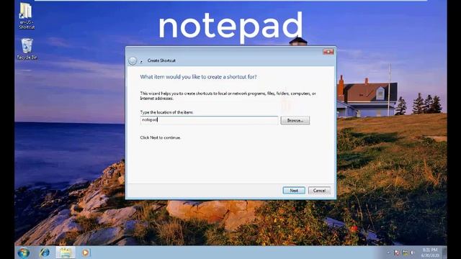461x259 pixels.
Task: Focus the item location text field
Action: [x=209, y=120]
